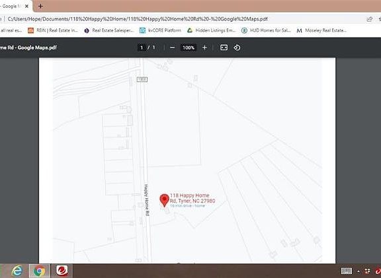The height and width of the screenshot is (278, 381).
Task: Click the Happy Home Rd street label
Action: click(147, 200)
